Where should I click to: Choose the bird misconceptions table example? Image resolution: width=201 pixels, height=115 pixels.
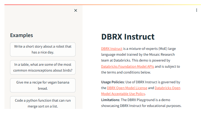coord(43,67)
